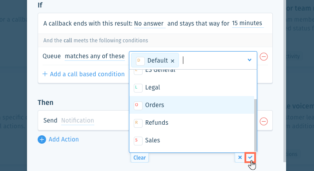
Task: Select Orders from queue list
Action: pyautogui.click(x=192, y=105)
